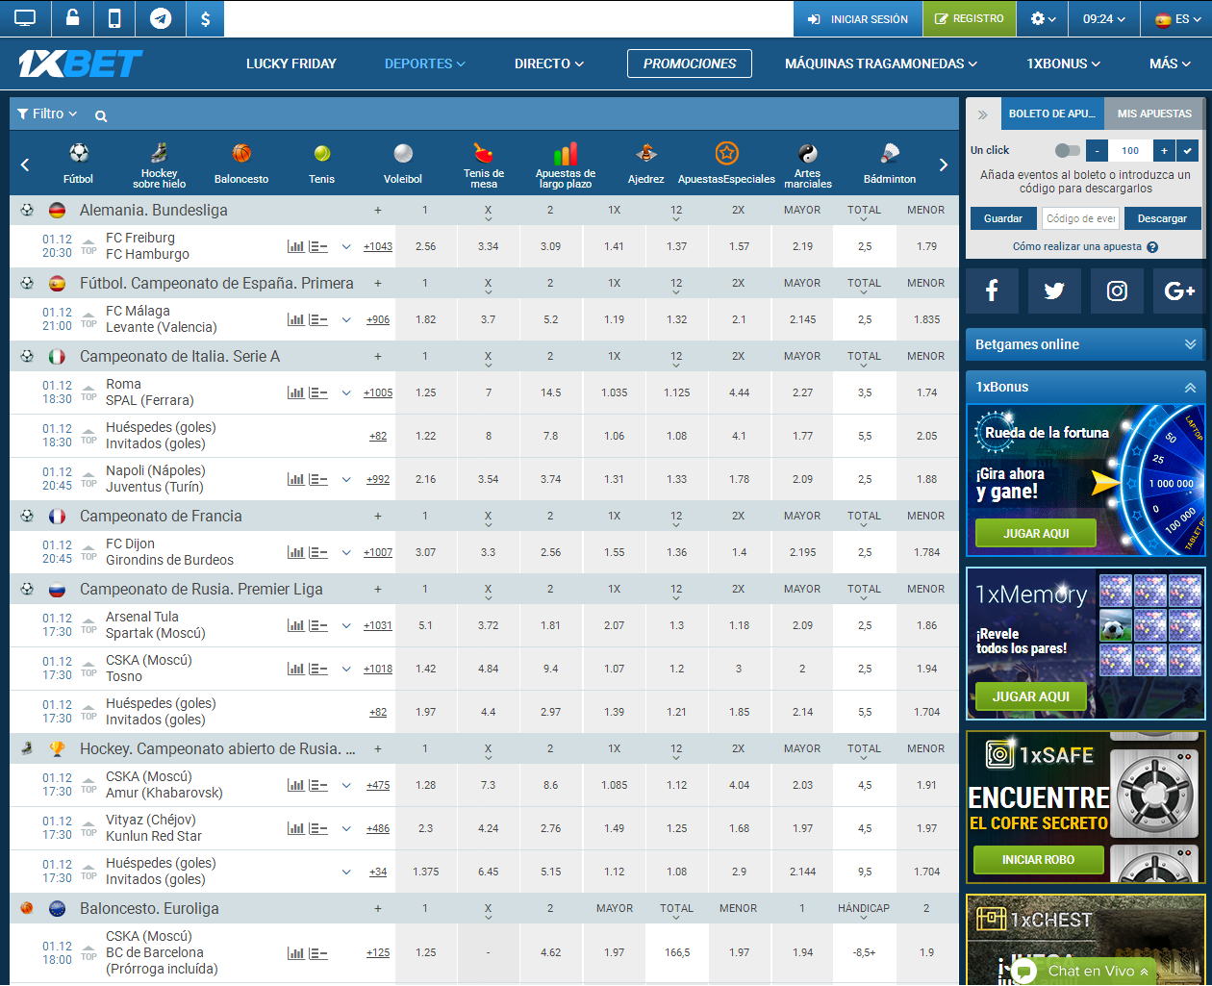Open the Directo menu
The image size is (1212, 986).
[x=549, y=63]
